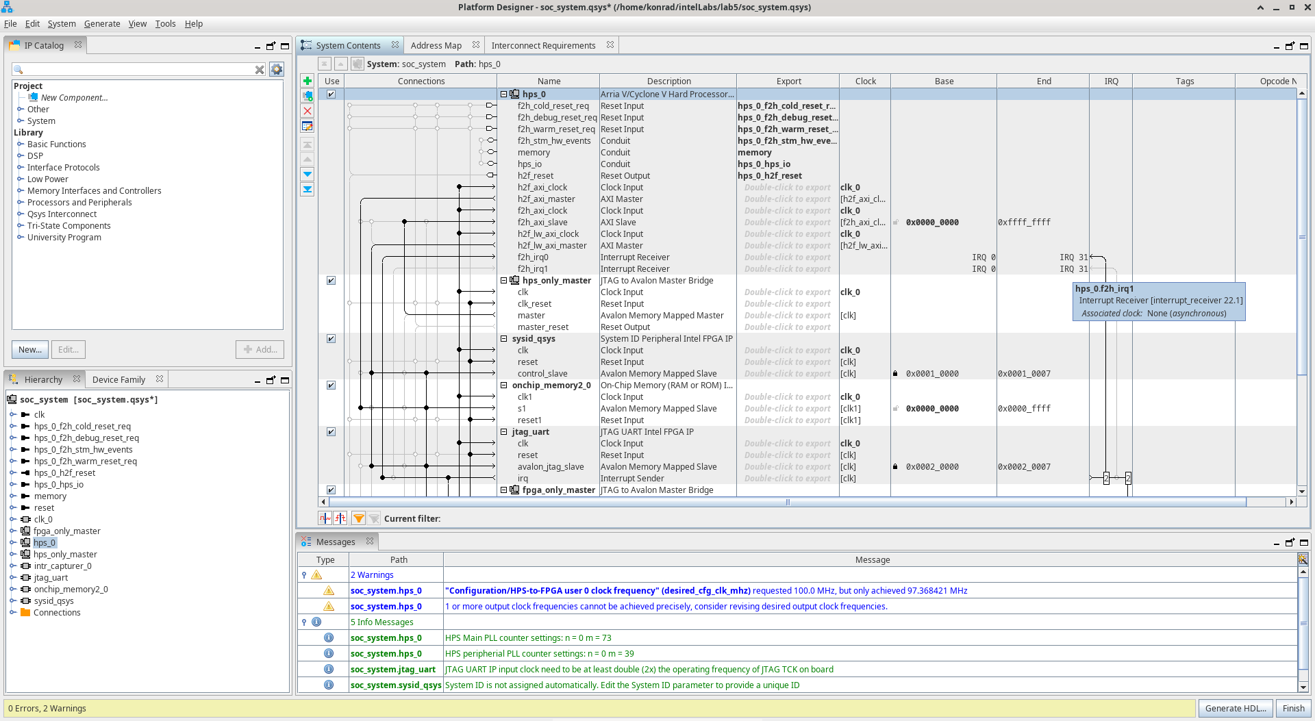
Task: Uncheck the Use checkbox for sysid_qsys
Action: point(331,339)
